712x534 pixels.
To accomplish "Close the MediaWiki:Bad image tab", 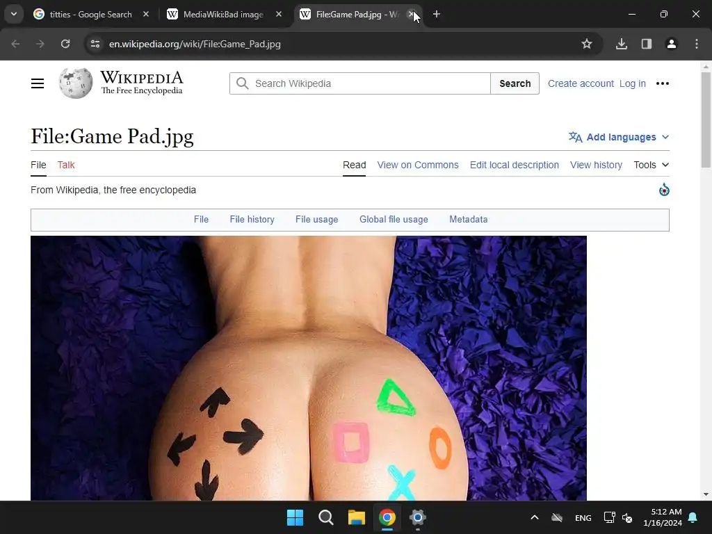I will pyautogui.click(x=279, y=14).
